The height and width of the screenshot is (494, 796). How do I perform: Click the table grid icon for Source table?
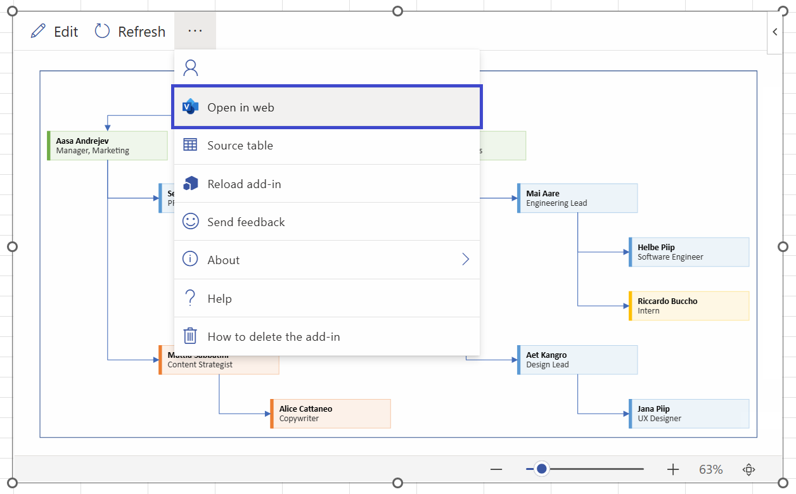coord(189,144)
